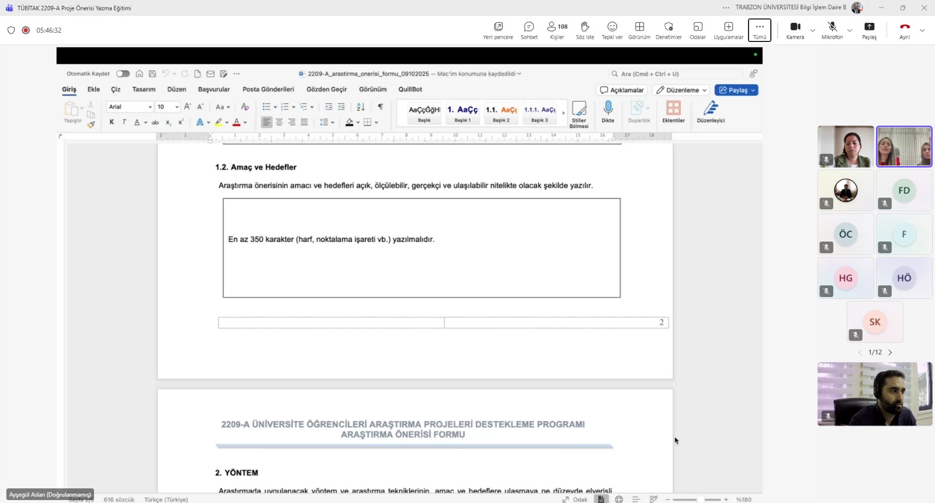
Task: Open the Odalar breakout rooms
Action: (698, 30)
